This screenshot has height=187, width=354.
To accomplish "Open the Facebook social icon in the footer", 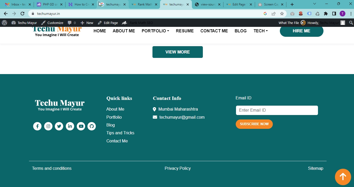I will (37, 126).
